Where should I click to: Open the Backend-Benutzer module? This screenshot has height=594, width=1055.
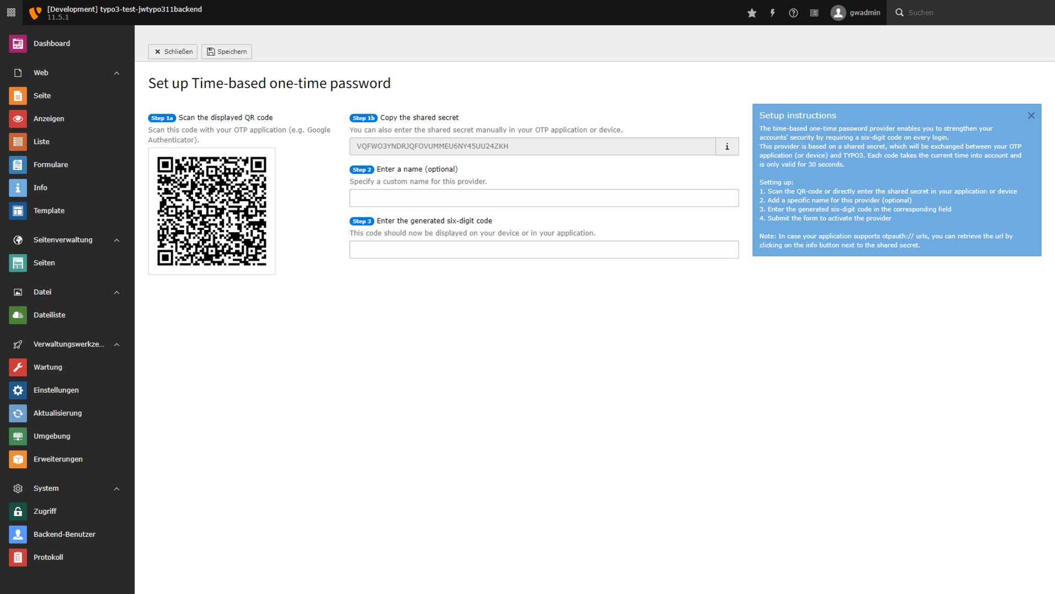pyautogui.click(x=64, y=534)
